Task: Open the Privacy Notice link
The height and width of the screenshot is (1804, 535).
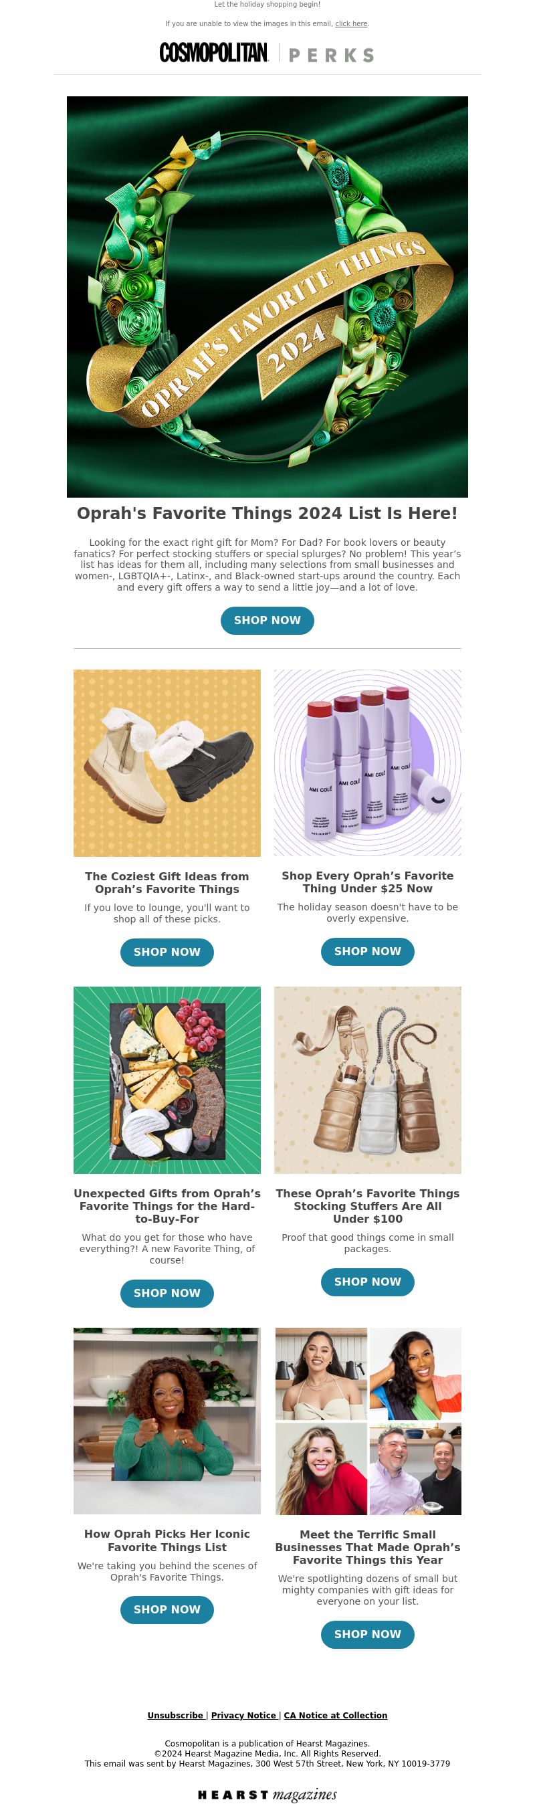Action: (243, 1716)
